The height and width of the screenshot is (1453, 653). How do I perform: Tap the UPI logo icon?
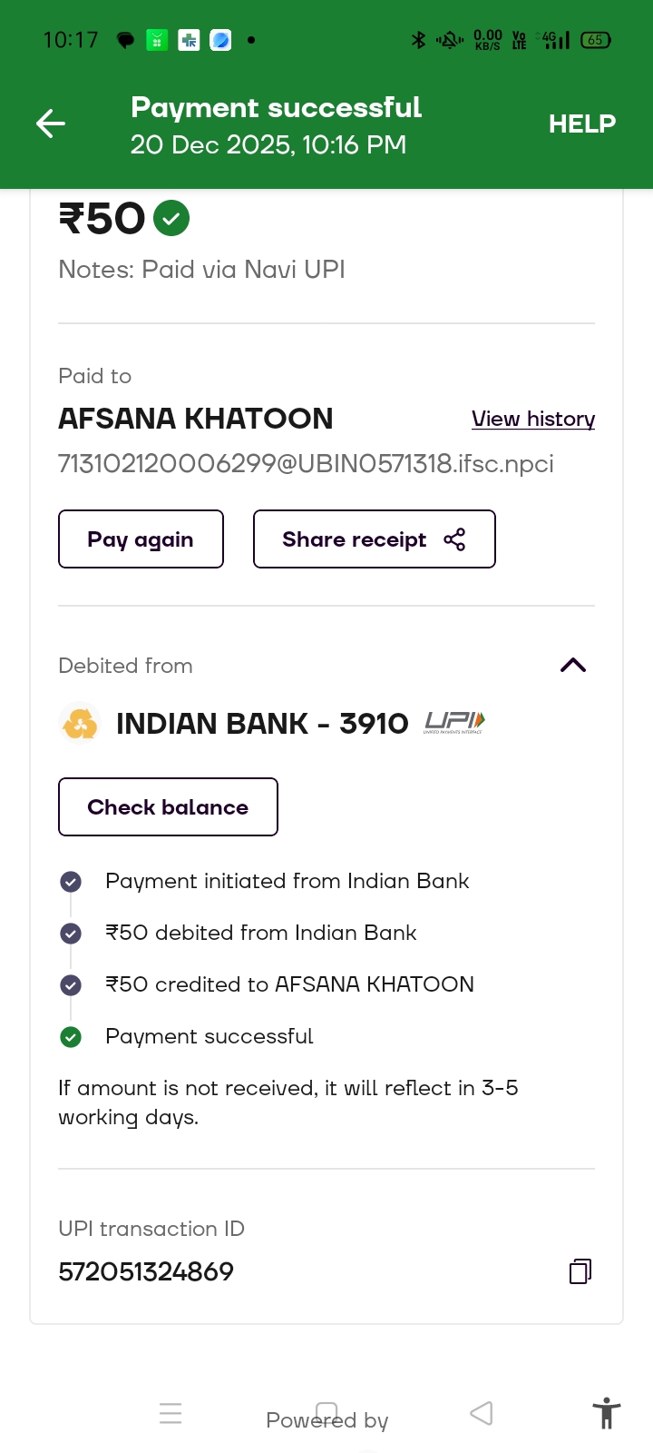(x=454, y=723)
